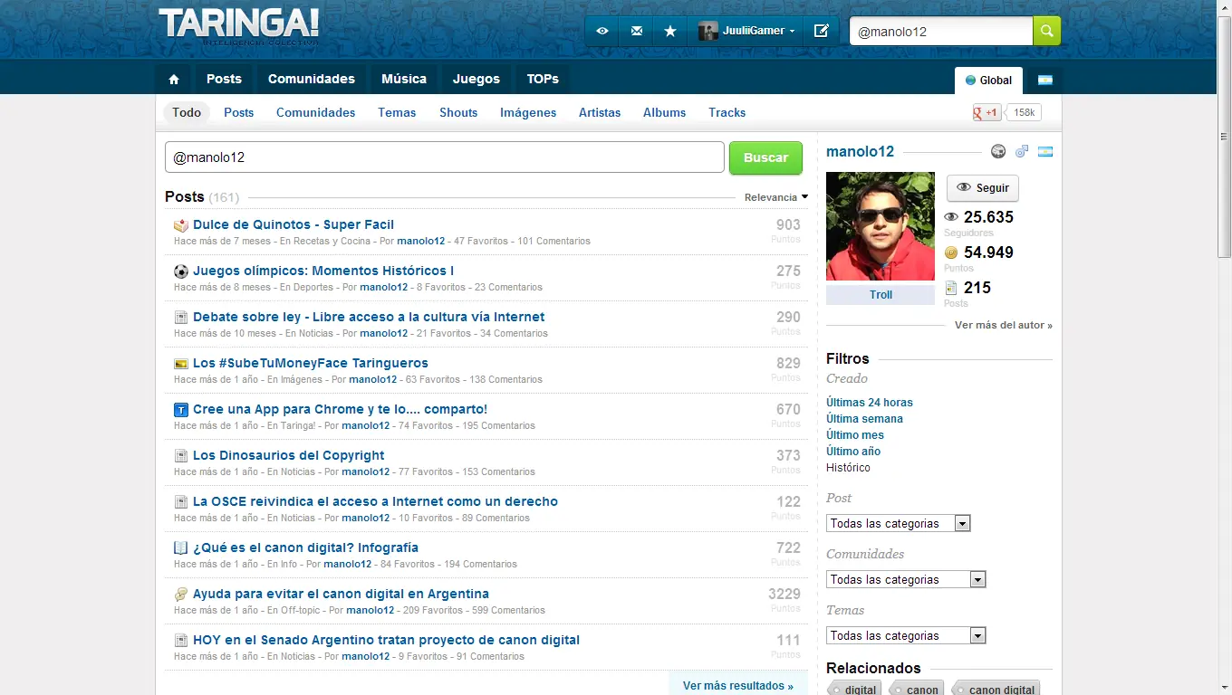Open the Taringa home icon tab
The height and width of the screenshot is (695, 1232).
(x=174, y=80)
